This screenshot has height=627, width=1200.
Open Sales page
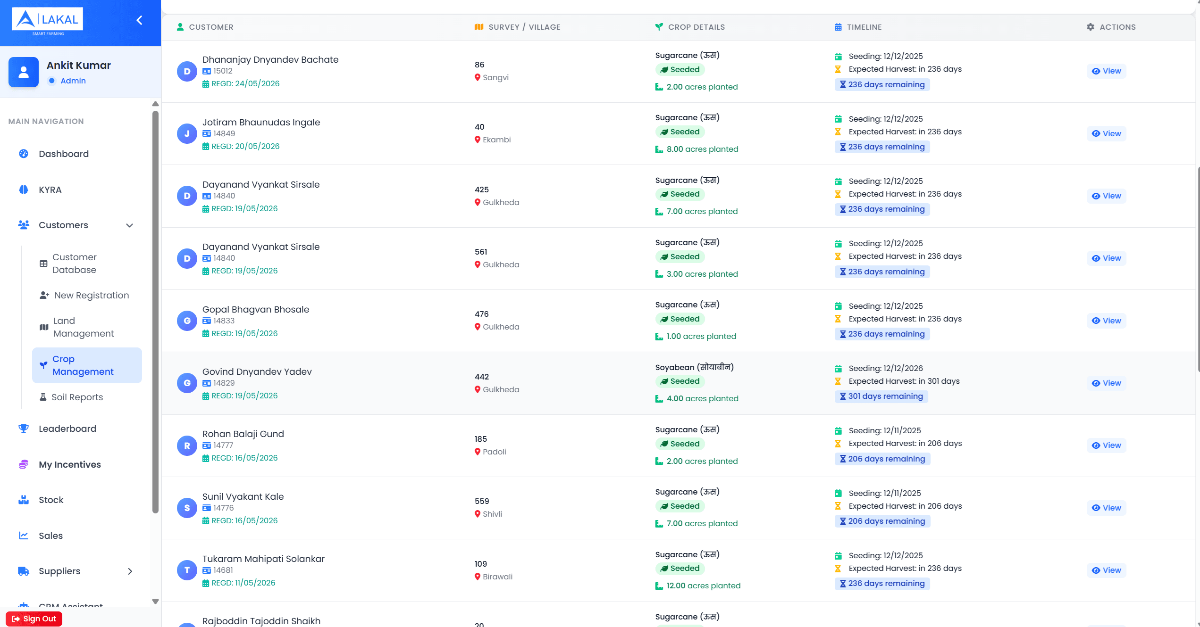click(50, 536)
